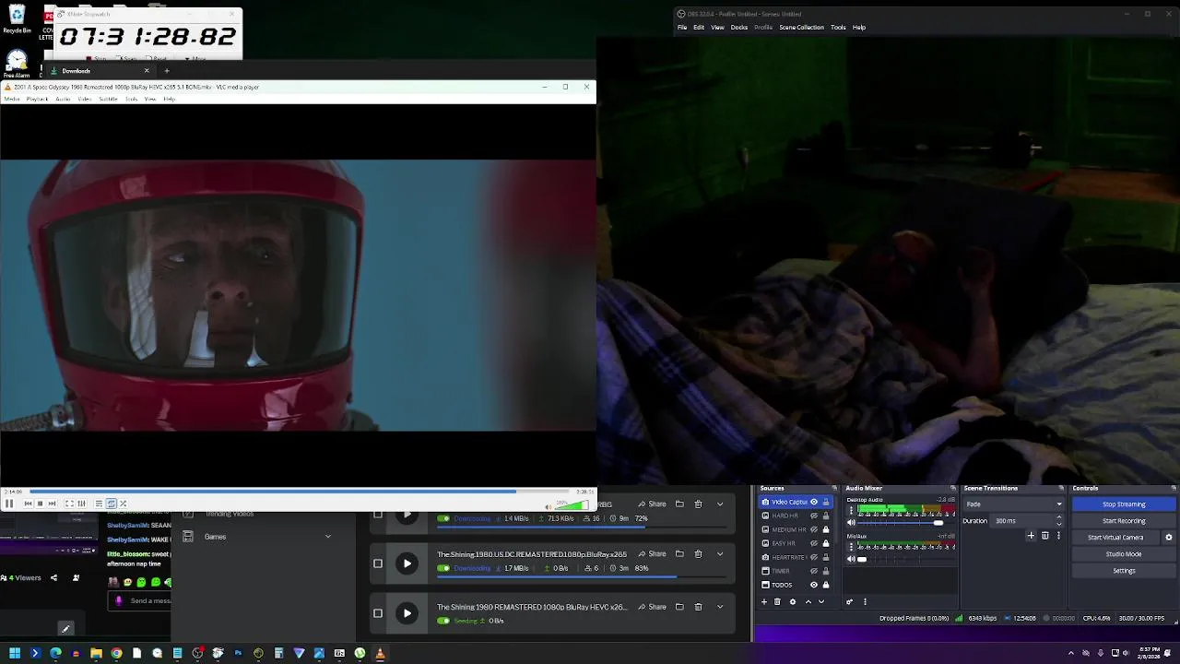Move selected source down

pyautogui.click(x=821, y=601)
